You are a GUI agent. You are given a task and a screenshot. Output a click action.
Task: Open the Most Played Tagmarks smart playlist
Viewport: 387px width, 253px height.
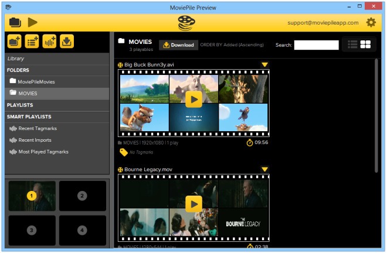tap(43, 152)
